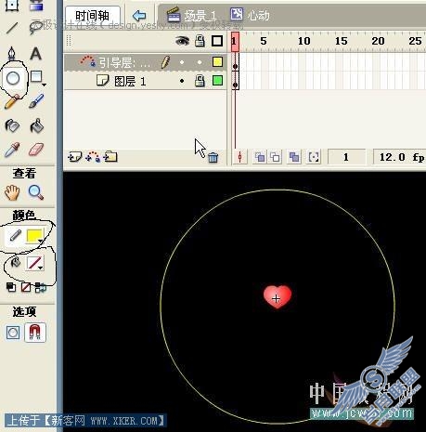
Task: Select the Eraser tool
Action: pos(36,150)
